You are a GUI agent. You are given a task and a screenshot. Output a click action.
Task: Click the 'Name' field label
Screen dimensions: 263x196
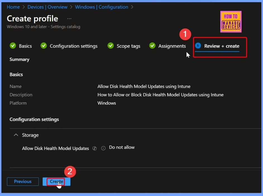click(16, 86)
